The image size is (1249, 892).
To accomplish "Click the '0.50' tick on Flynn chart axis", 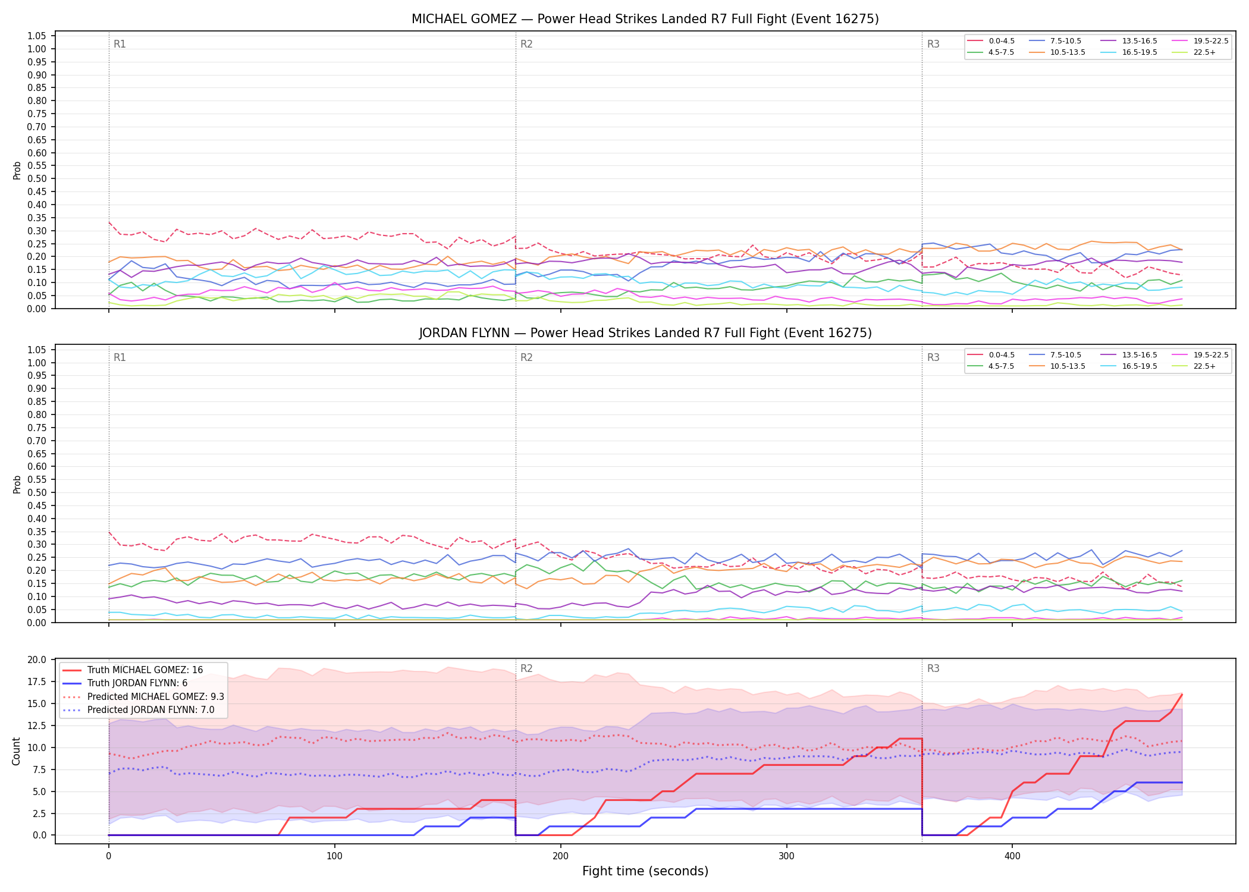I will pyautogui.click(x=37, y=492).
